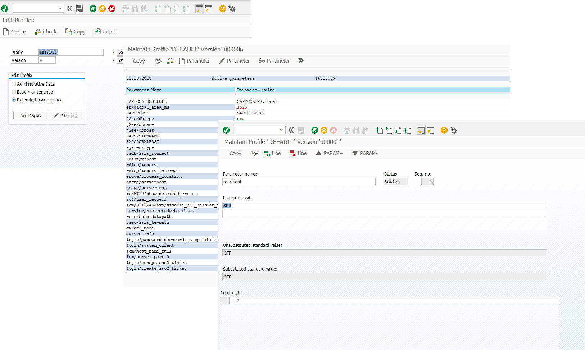This screenshot has height=350, width=585.
Task: Click yellow Exit icon in rec/client parameter window
Action: pyautogui.click(x=324, y=130)
